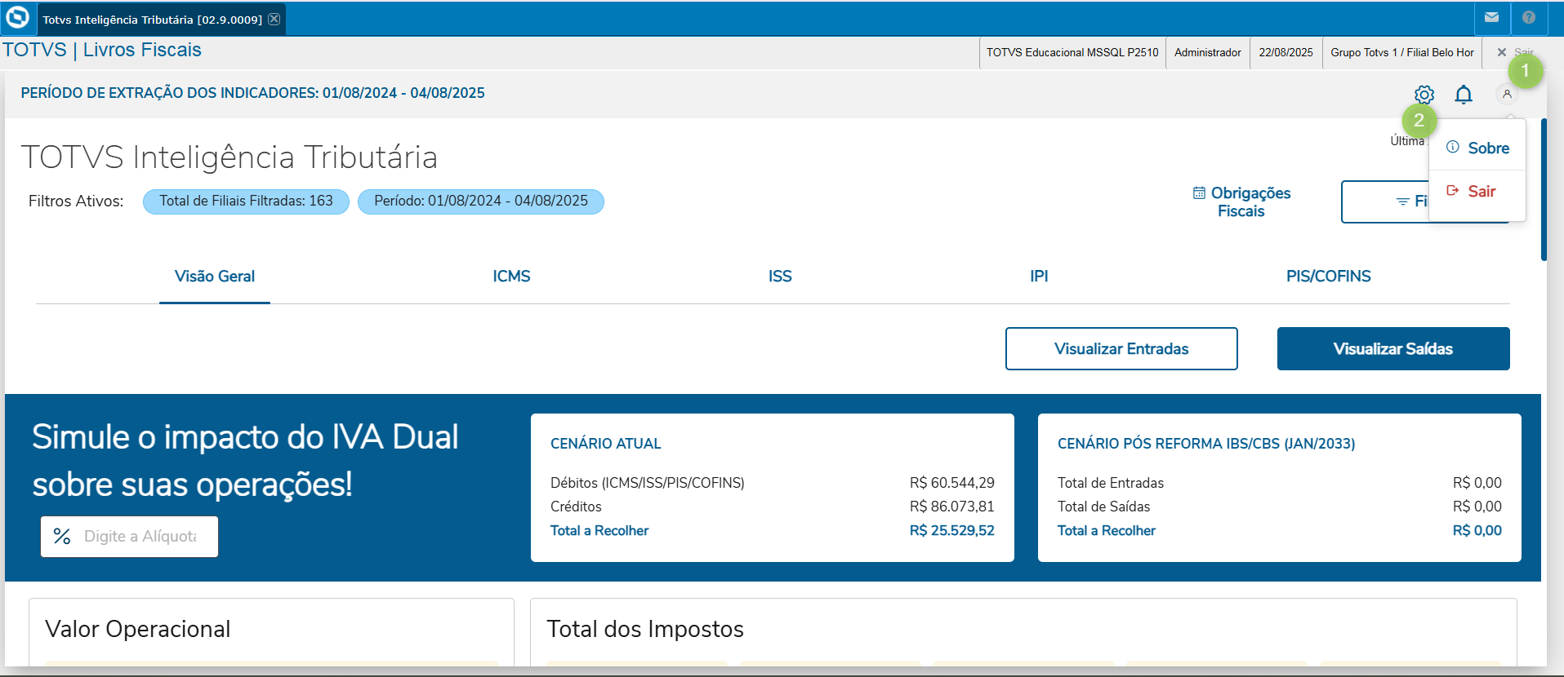1564x677 pixels.
Task: Open the Obrigações Fiscais link
Action: point(1242,201)
